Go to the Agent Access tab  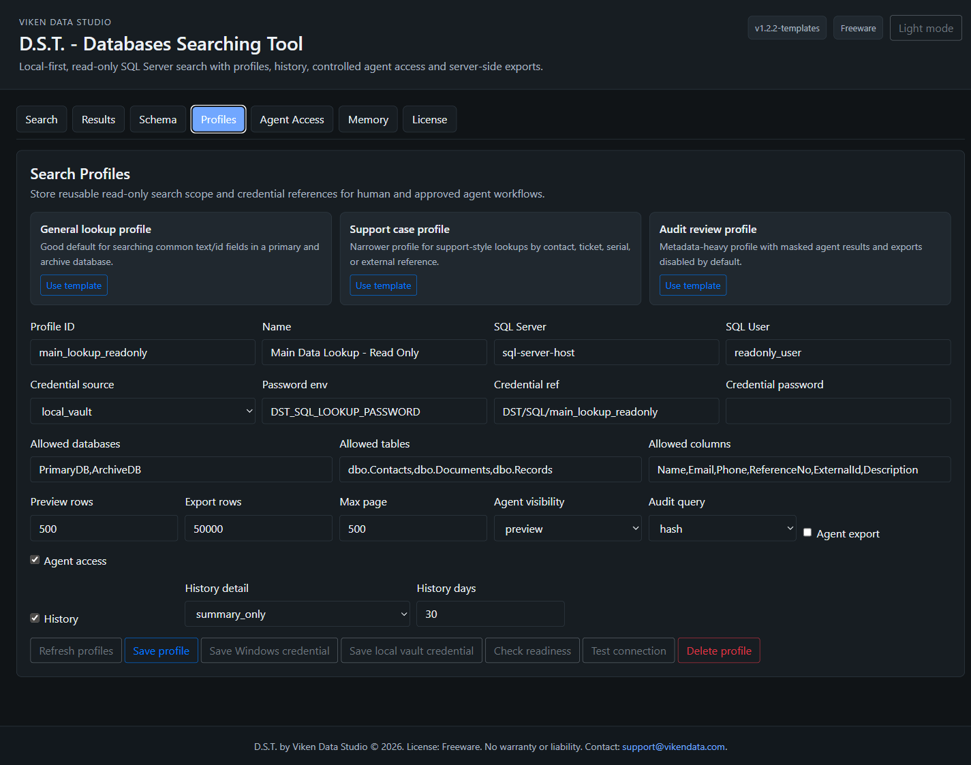[x=292, y=119]
